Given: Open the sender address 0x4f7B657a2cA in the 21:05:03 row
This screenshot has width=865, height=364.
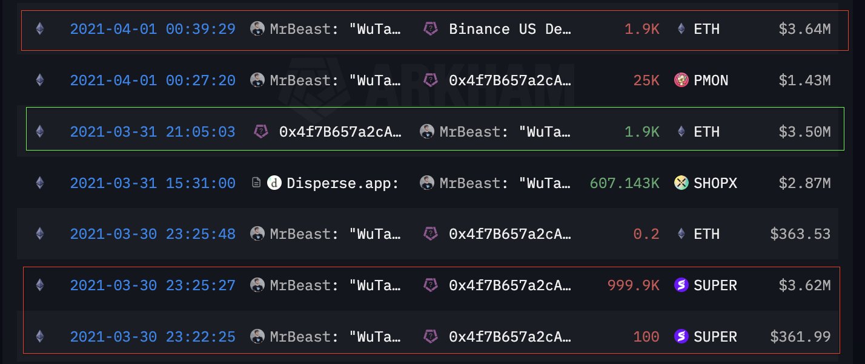Looking at the screenshot, I should coord(340,131).
